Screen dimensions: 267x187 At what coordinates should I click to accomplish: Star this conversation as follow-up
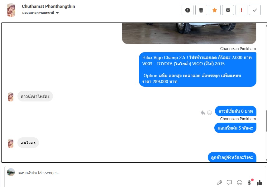(215, 10)
